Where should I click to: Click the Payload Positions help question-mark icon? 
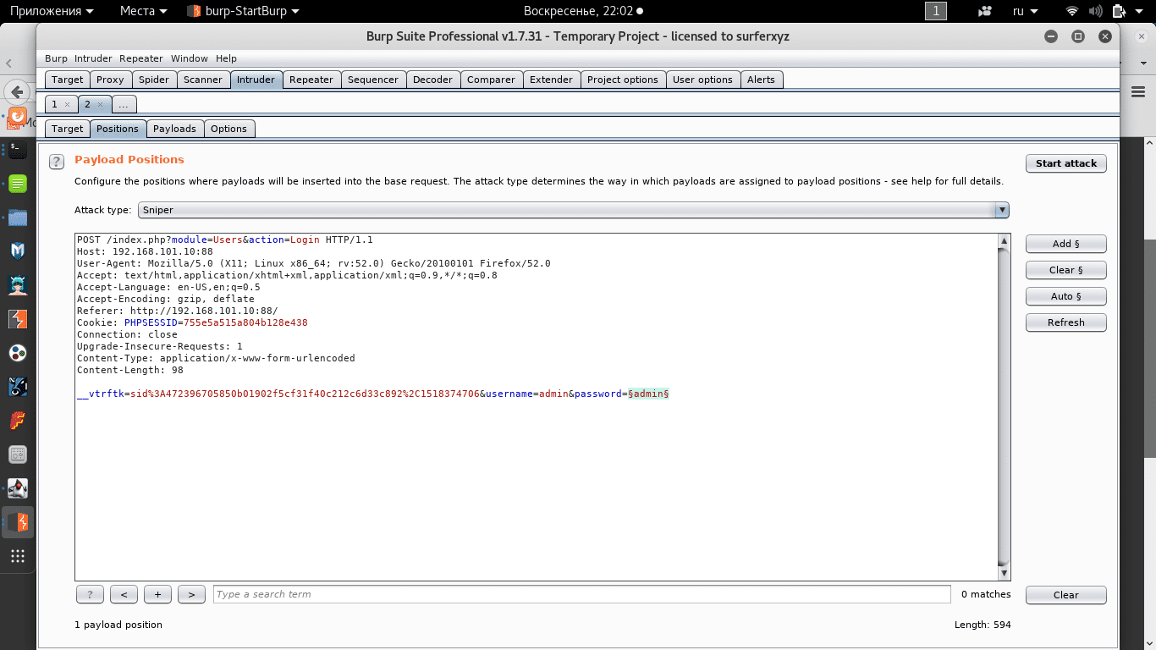[x=56, y=162]
